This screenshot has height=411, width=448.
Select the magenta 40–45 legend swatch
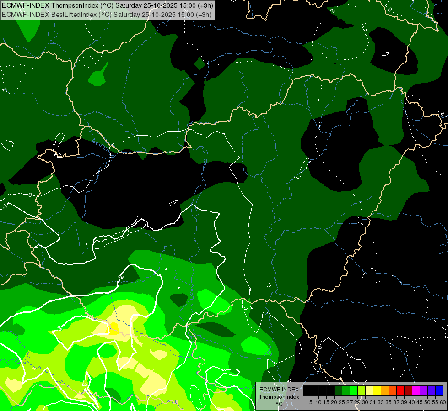coord(416,390)
